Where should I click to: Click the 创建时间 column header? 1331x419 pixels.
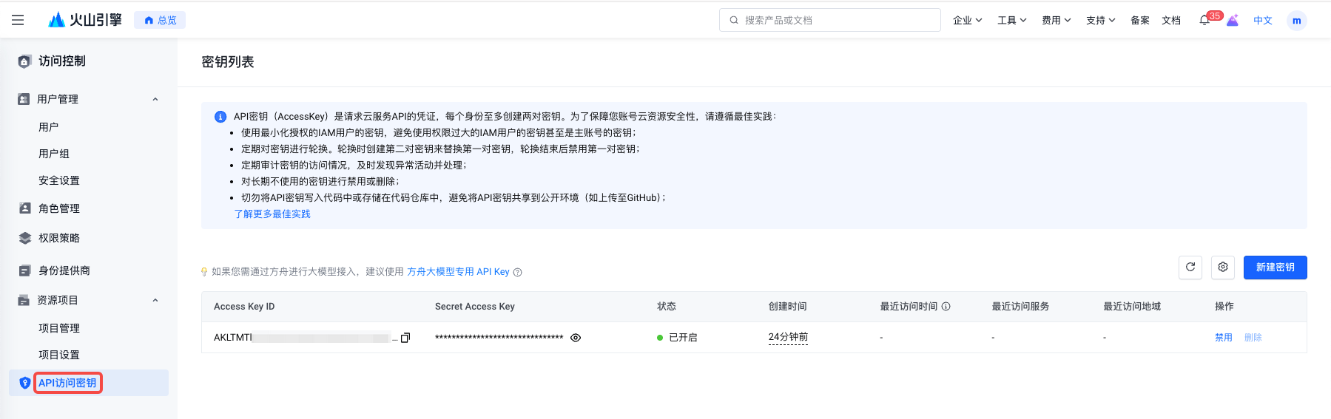(x=788, y=307)
